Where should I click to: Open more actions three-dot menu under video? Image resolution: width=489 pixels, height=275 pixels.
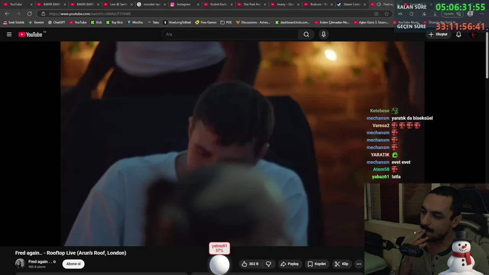click(359, 264)
